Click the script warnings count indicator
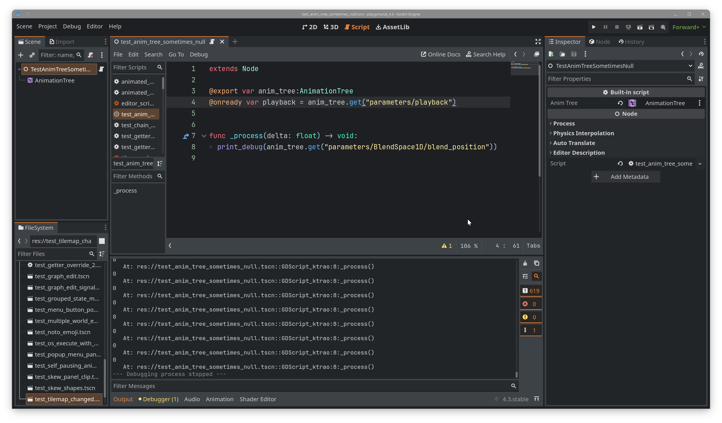The height and width of the screenshot is (423, 722). click(x=447, y=246)
